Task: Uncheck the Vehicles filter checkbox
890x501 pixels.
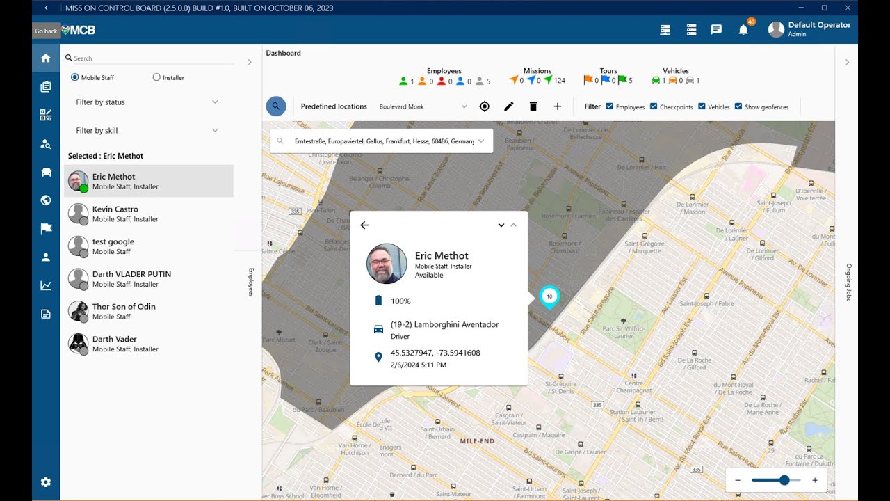Action: tap(702, 106)
